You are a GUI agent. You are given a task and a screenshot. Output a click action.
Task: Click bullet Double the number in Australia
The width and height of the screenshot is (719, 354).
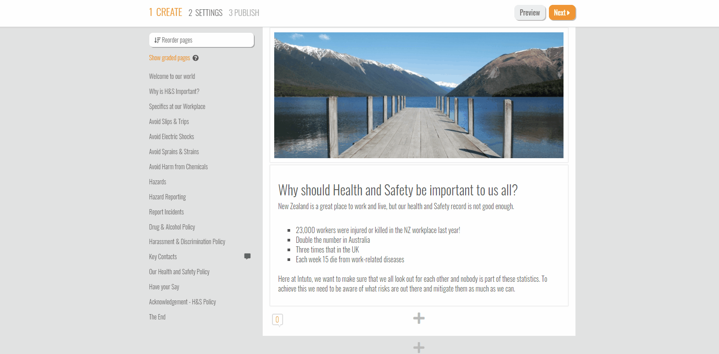tap(333, 240)
